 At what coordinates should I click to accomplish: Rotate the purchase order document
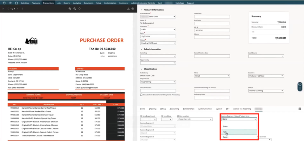tap(79, 9)
